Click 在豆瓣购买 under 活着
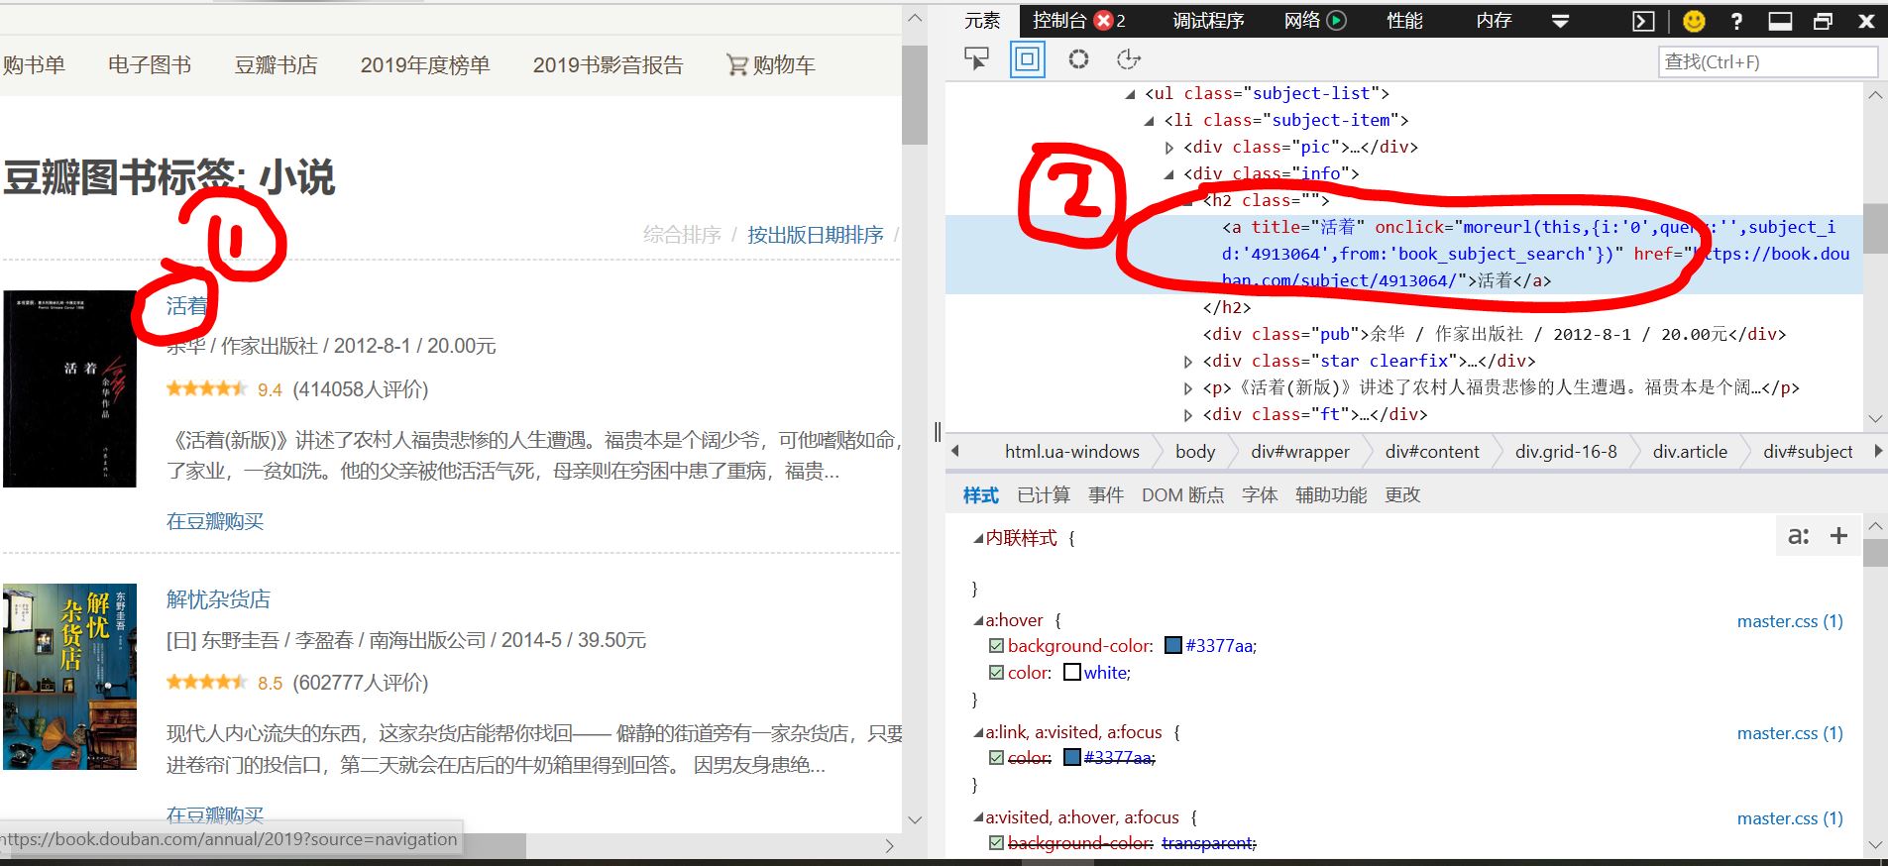The width and height of the screenshot is (1888, 866). coord(215,521)
